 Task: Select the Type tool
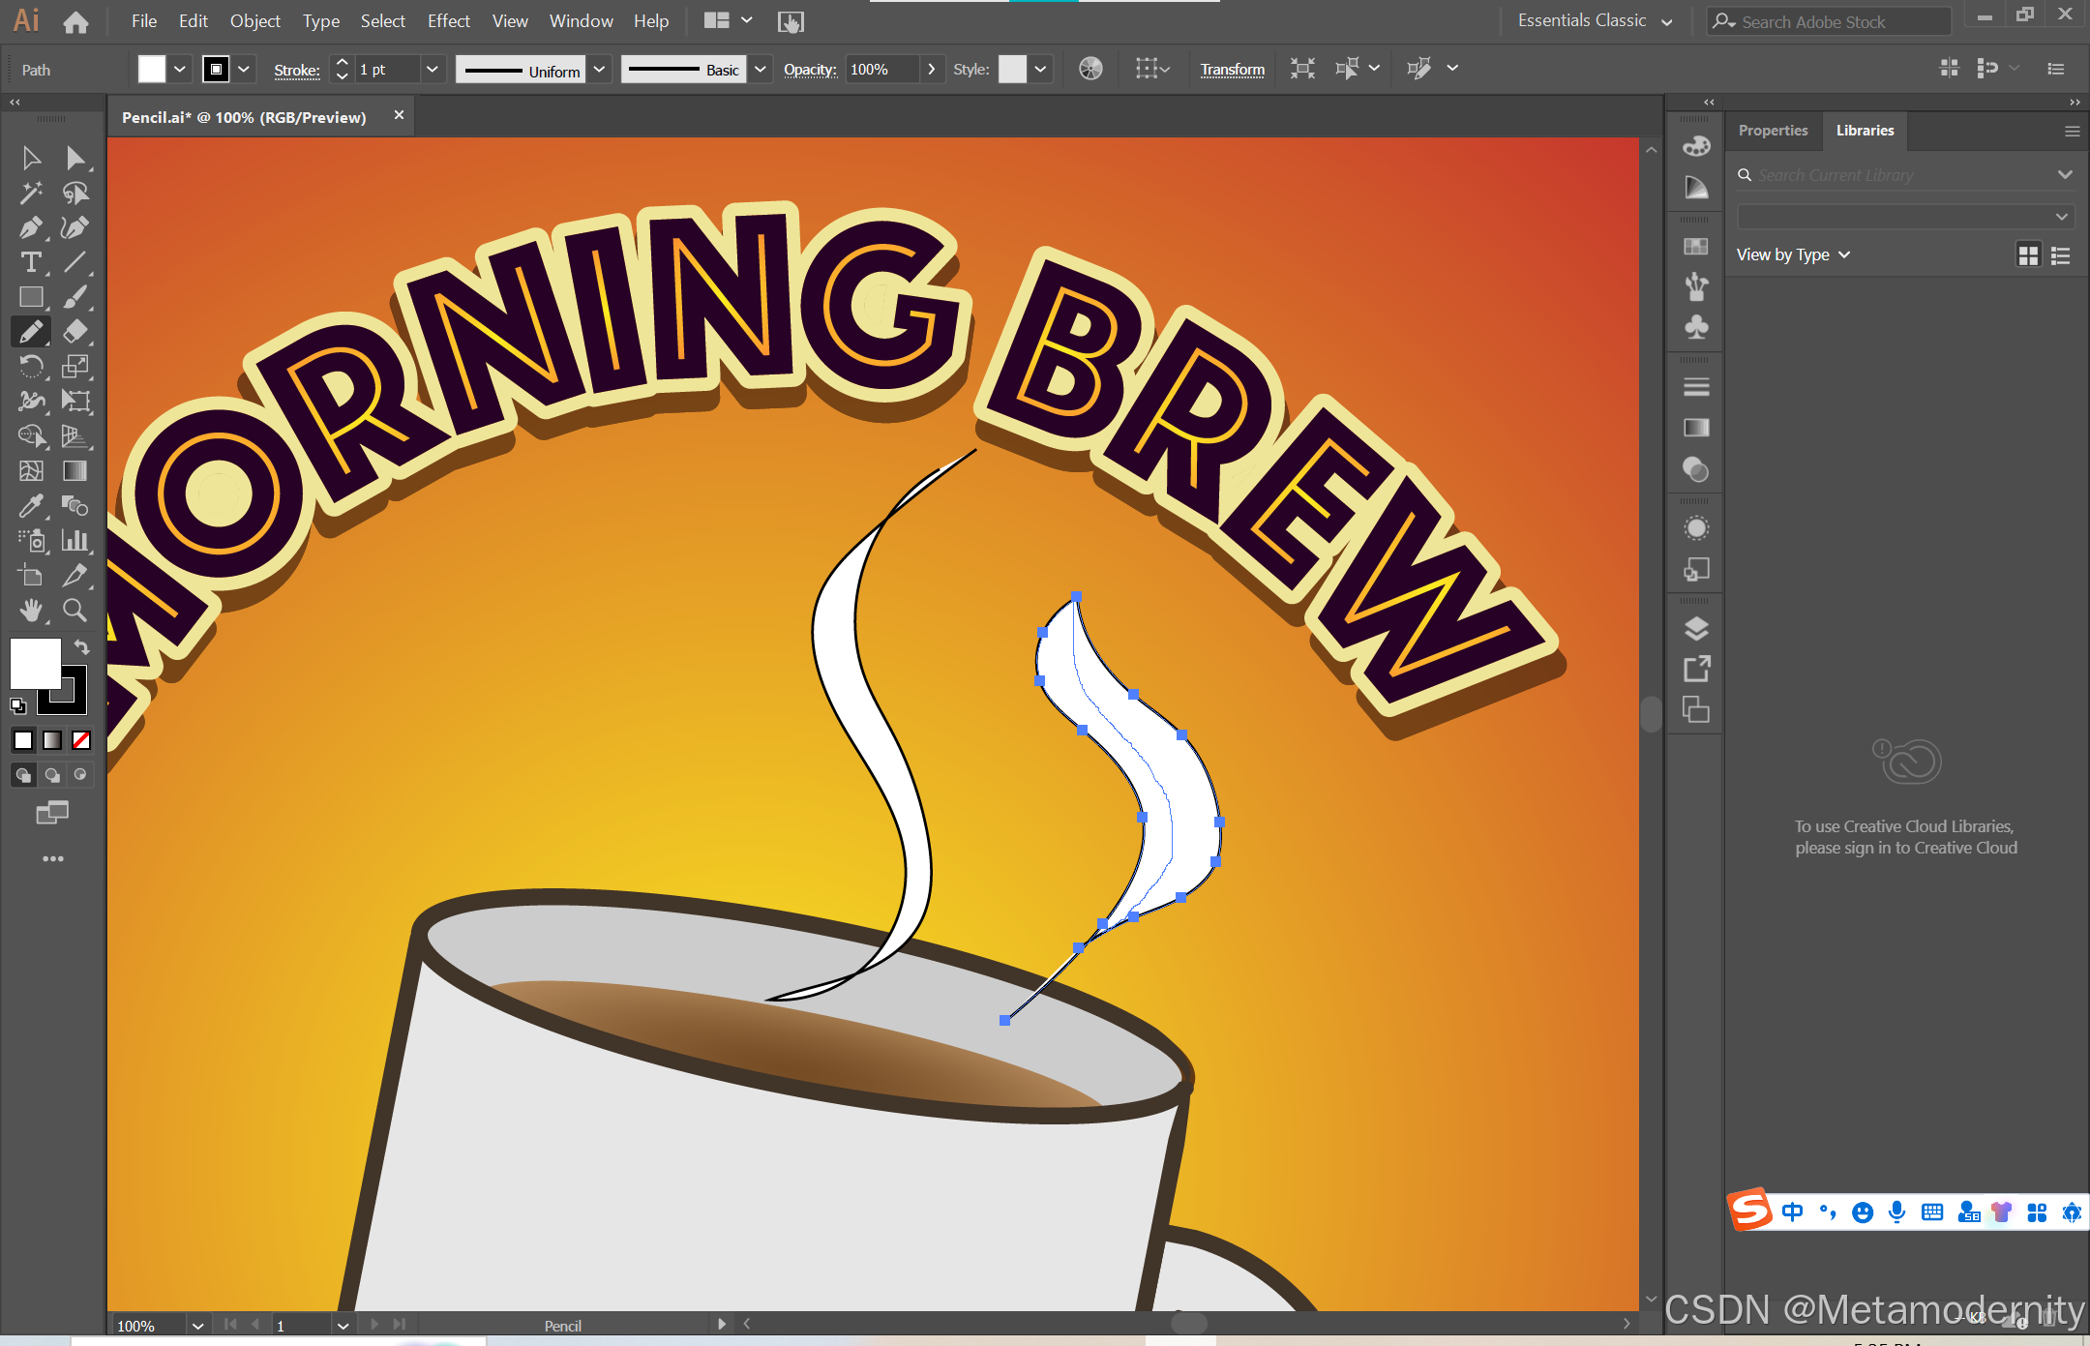tap(30, 262)
